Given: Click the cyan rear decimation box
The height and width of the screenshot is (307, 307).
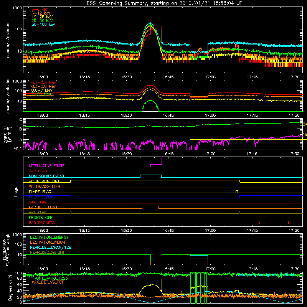Looking at the screenshot, I should coord(199,257).
